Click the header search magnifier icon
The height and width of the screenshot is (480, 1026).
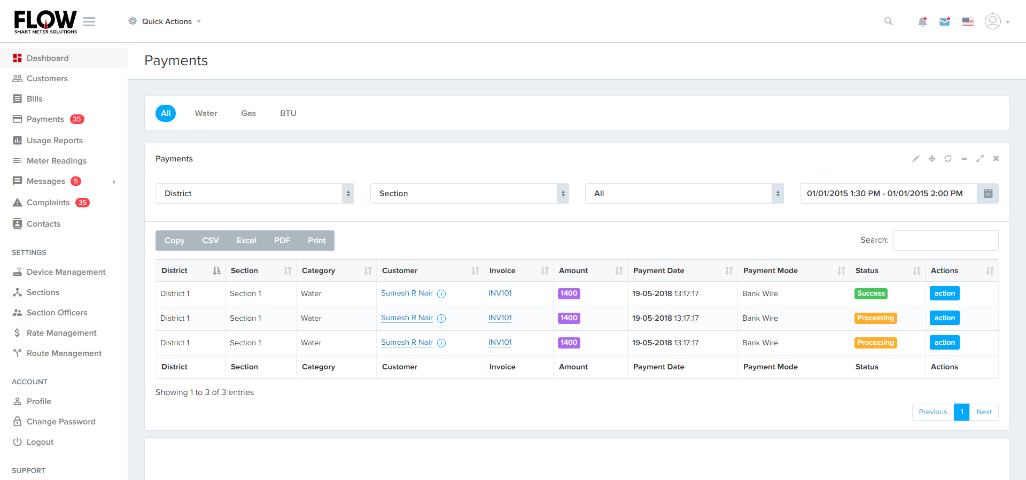click(888, 21)
